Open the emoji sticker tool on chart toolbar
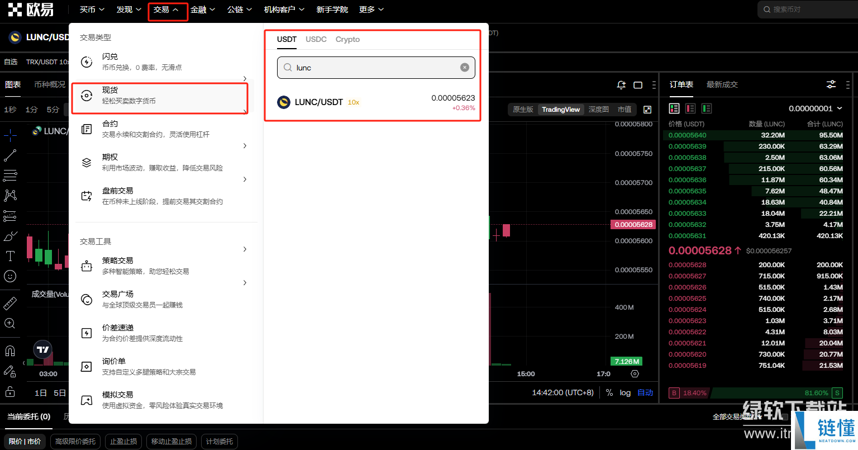The image size is (858, 450). (10, 276)
